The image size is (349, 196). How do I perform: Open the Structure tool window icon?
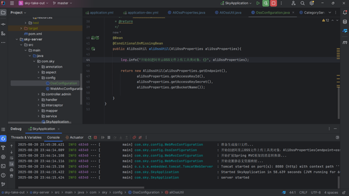coord(3,33)
